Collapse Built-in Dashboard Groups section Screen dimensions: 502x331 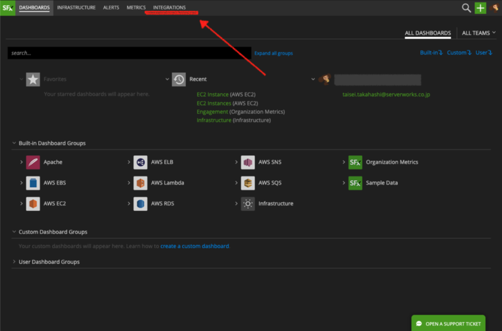[x=14, y=143]
